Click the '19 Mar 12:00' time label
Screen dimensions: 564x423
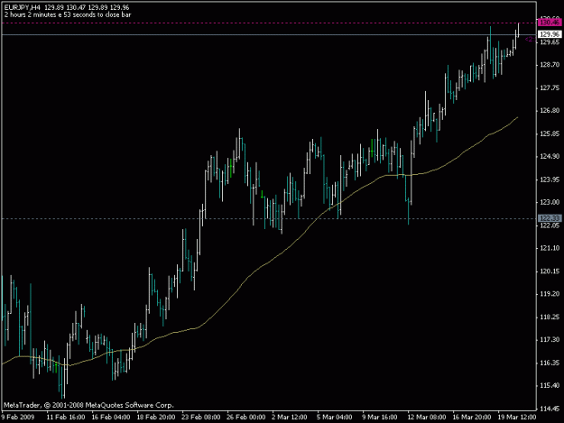coord(517,418)
